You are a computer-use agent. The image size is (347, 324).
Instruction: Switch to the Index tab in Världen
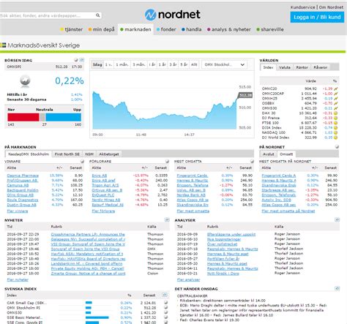[268, 67]
